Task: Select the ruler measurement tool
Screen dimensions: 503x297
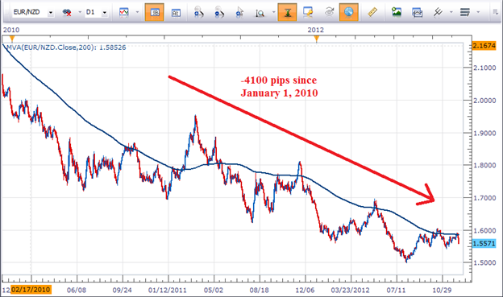Action: click(x=372, y=13)
